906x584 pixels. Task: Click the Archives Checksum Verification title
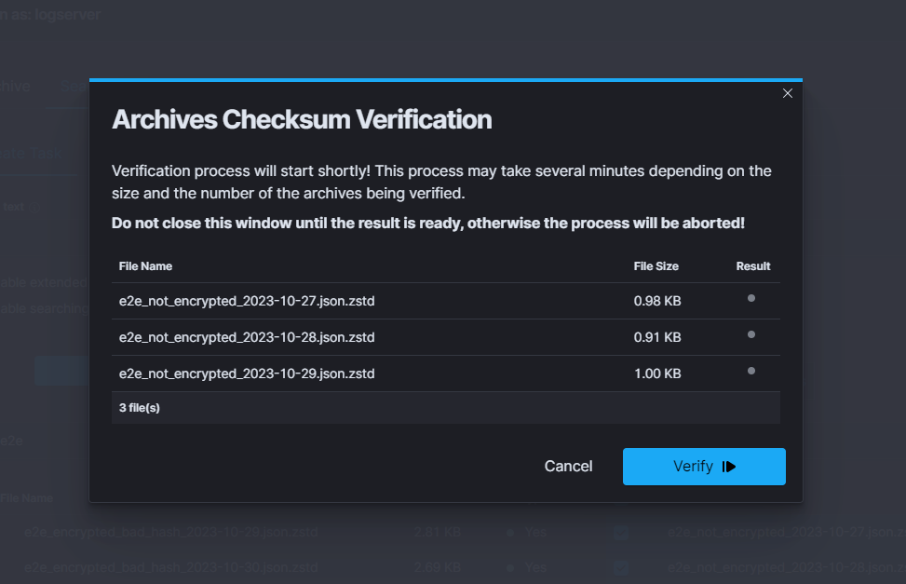pos(302,120)
